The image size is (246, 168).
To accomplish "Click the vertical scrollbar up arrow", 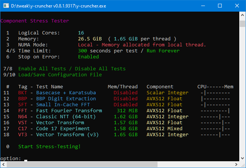I will pyautogui.click(x=242, y=15).
